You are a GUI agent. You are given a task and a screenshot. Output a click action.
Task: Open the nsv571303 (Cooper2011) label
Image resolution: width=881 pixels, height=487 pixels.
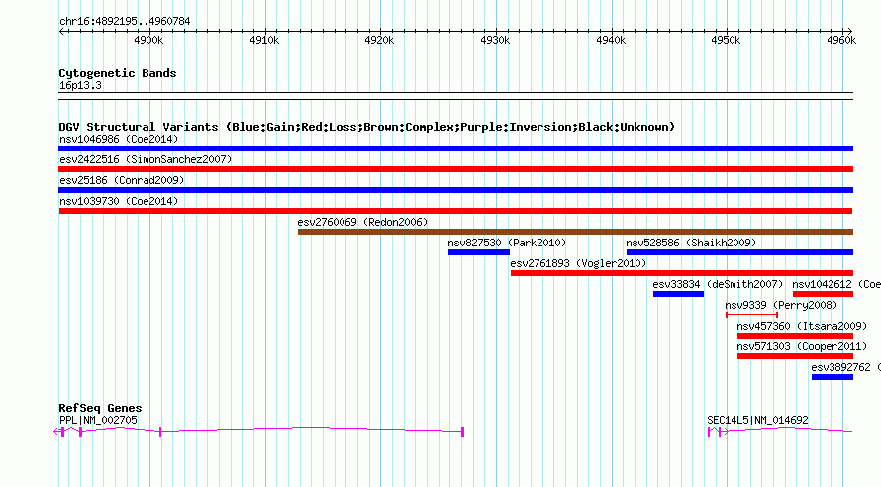[x=802, y=346]
